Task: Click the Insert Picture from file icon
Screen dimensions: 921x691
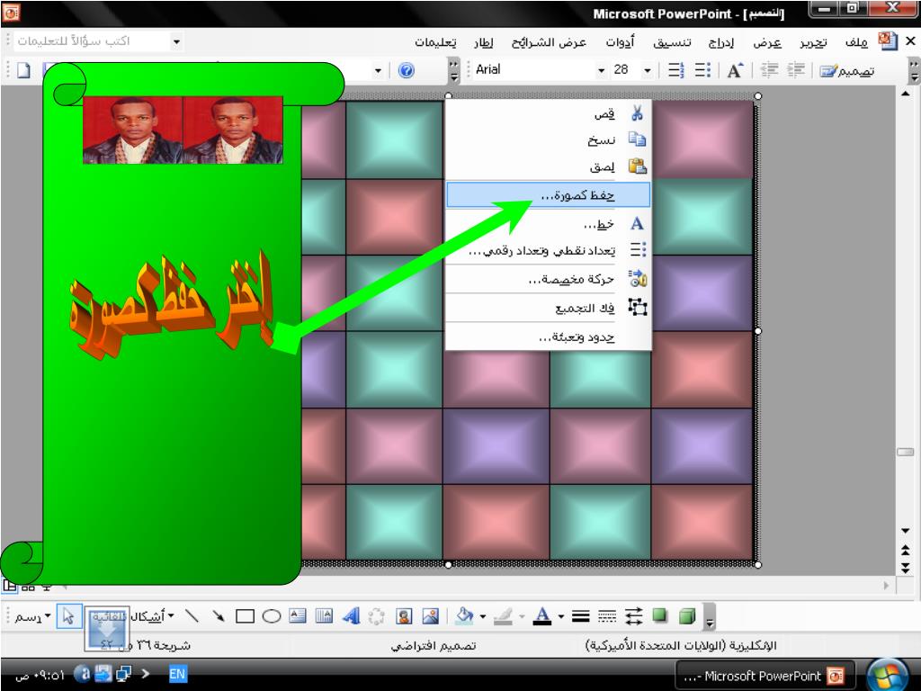Action: pos(431,616)
